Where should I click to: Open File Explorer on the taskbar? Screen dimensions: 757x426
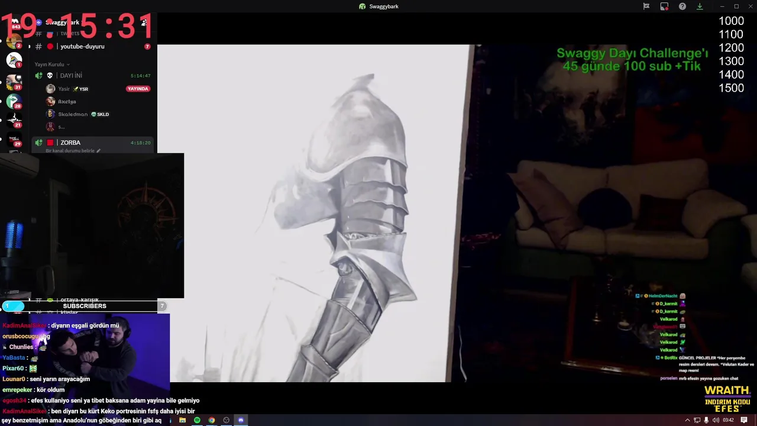[x=182, y=420]
